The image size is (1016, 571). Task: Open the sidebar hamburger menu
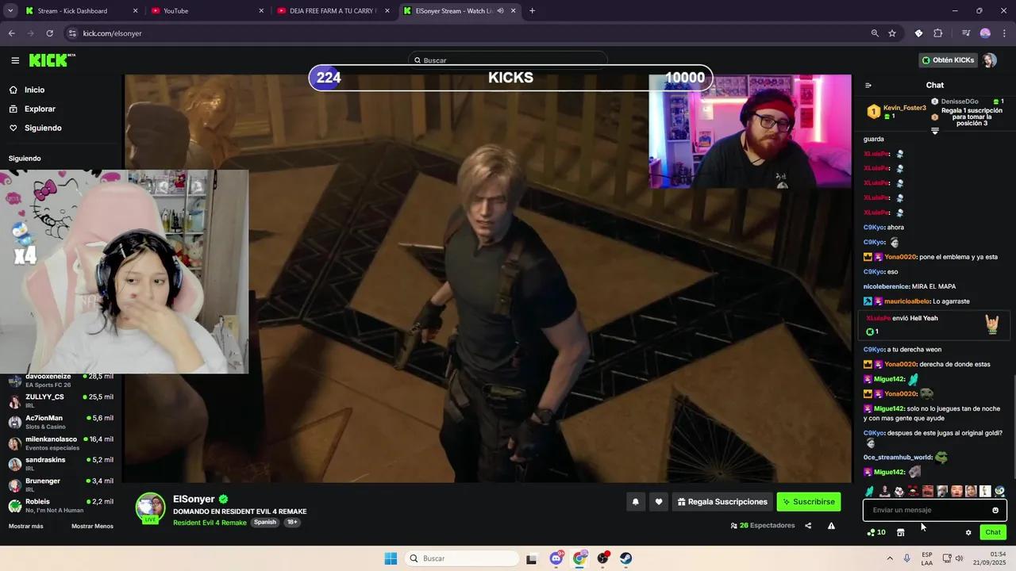(x=15, y=60)
